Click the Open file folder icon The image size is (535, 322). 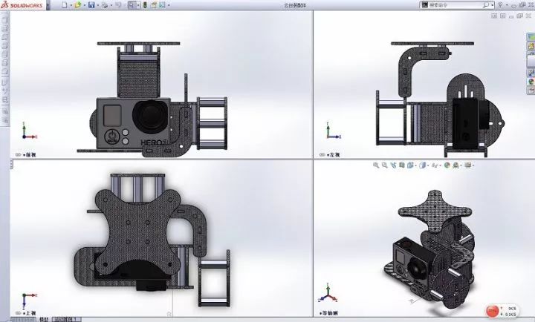(x=78, y=5)
